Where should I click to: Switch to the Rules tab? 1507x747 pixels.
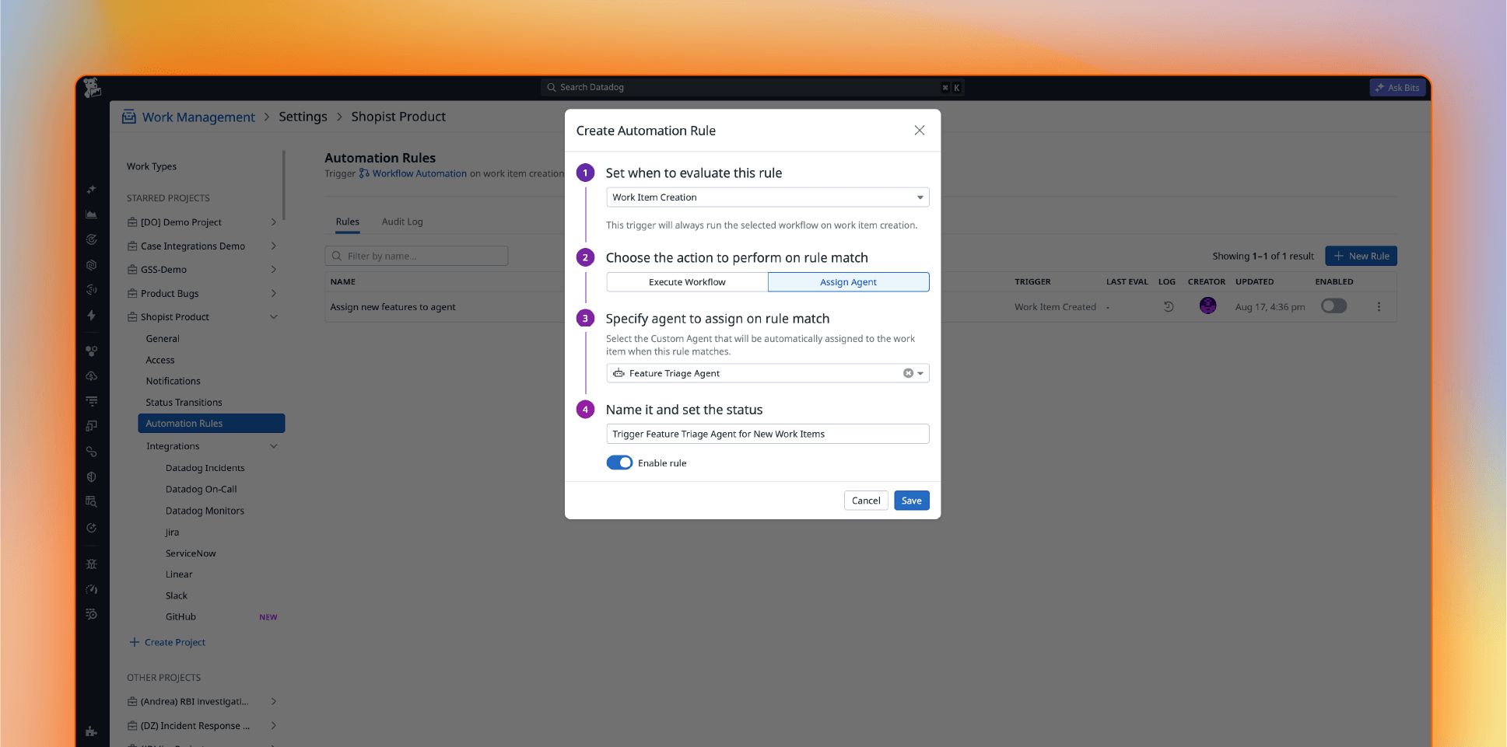coord(347,222)
